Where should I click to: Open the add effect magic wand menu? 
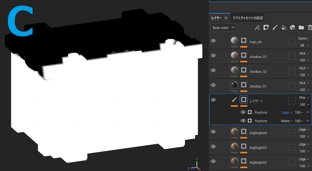(x=257, y=28)
